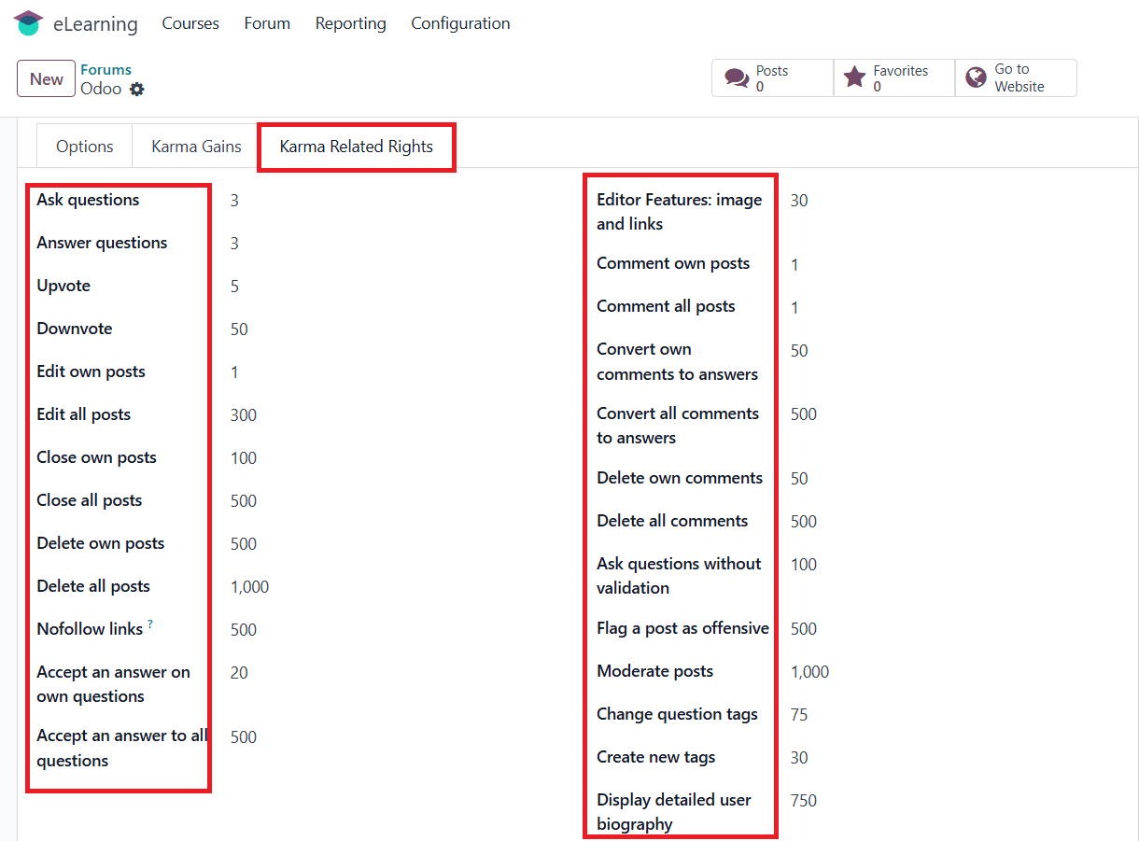Image resolution: width=1139 pixels, height=841 pixels.
Task: Open the Courses menu
Action: pos(190,23)
